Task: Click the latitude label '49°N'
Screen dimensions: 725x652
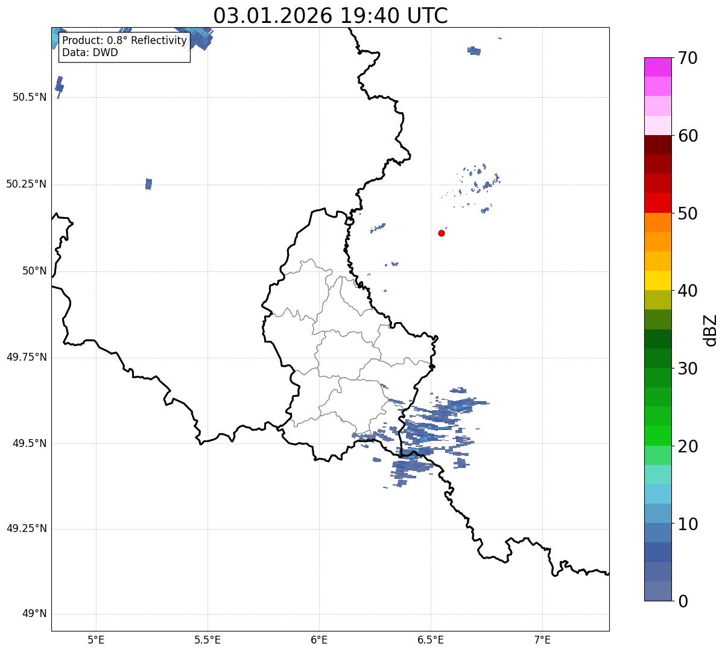Action: 34,614
